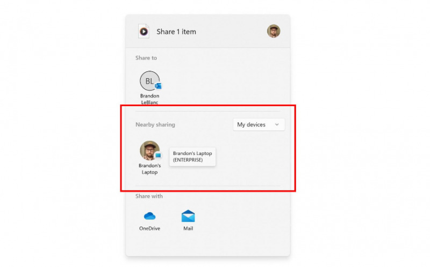Screen dimensions: 430x267
Task: Click the "Nearby sharing" section label
Action: pos(155,124)
